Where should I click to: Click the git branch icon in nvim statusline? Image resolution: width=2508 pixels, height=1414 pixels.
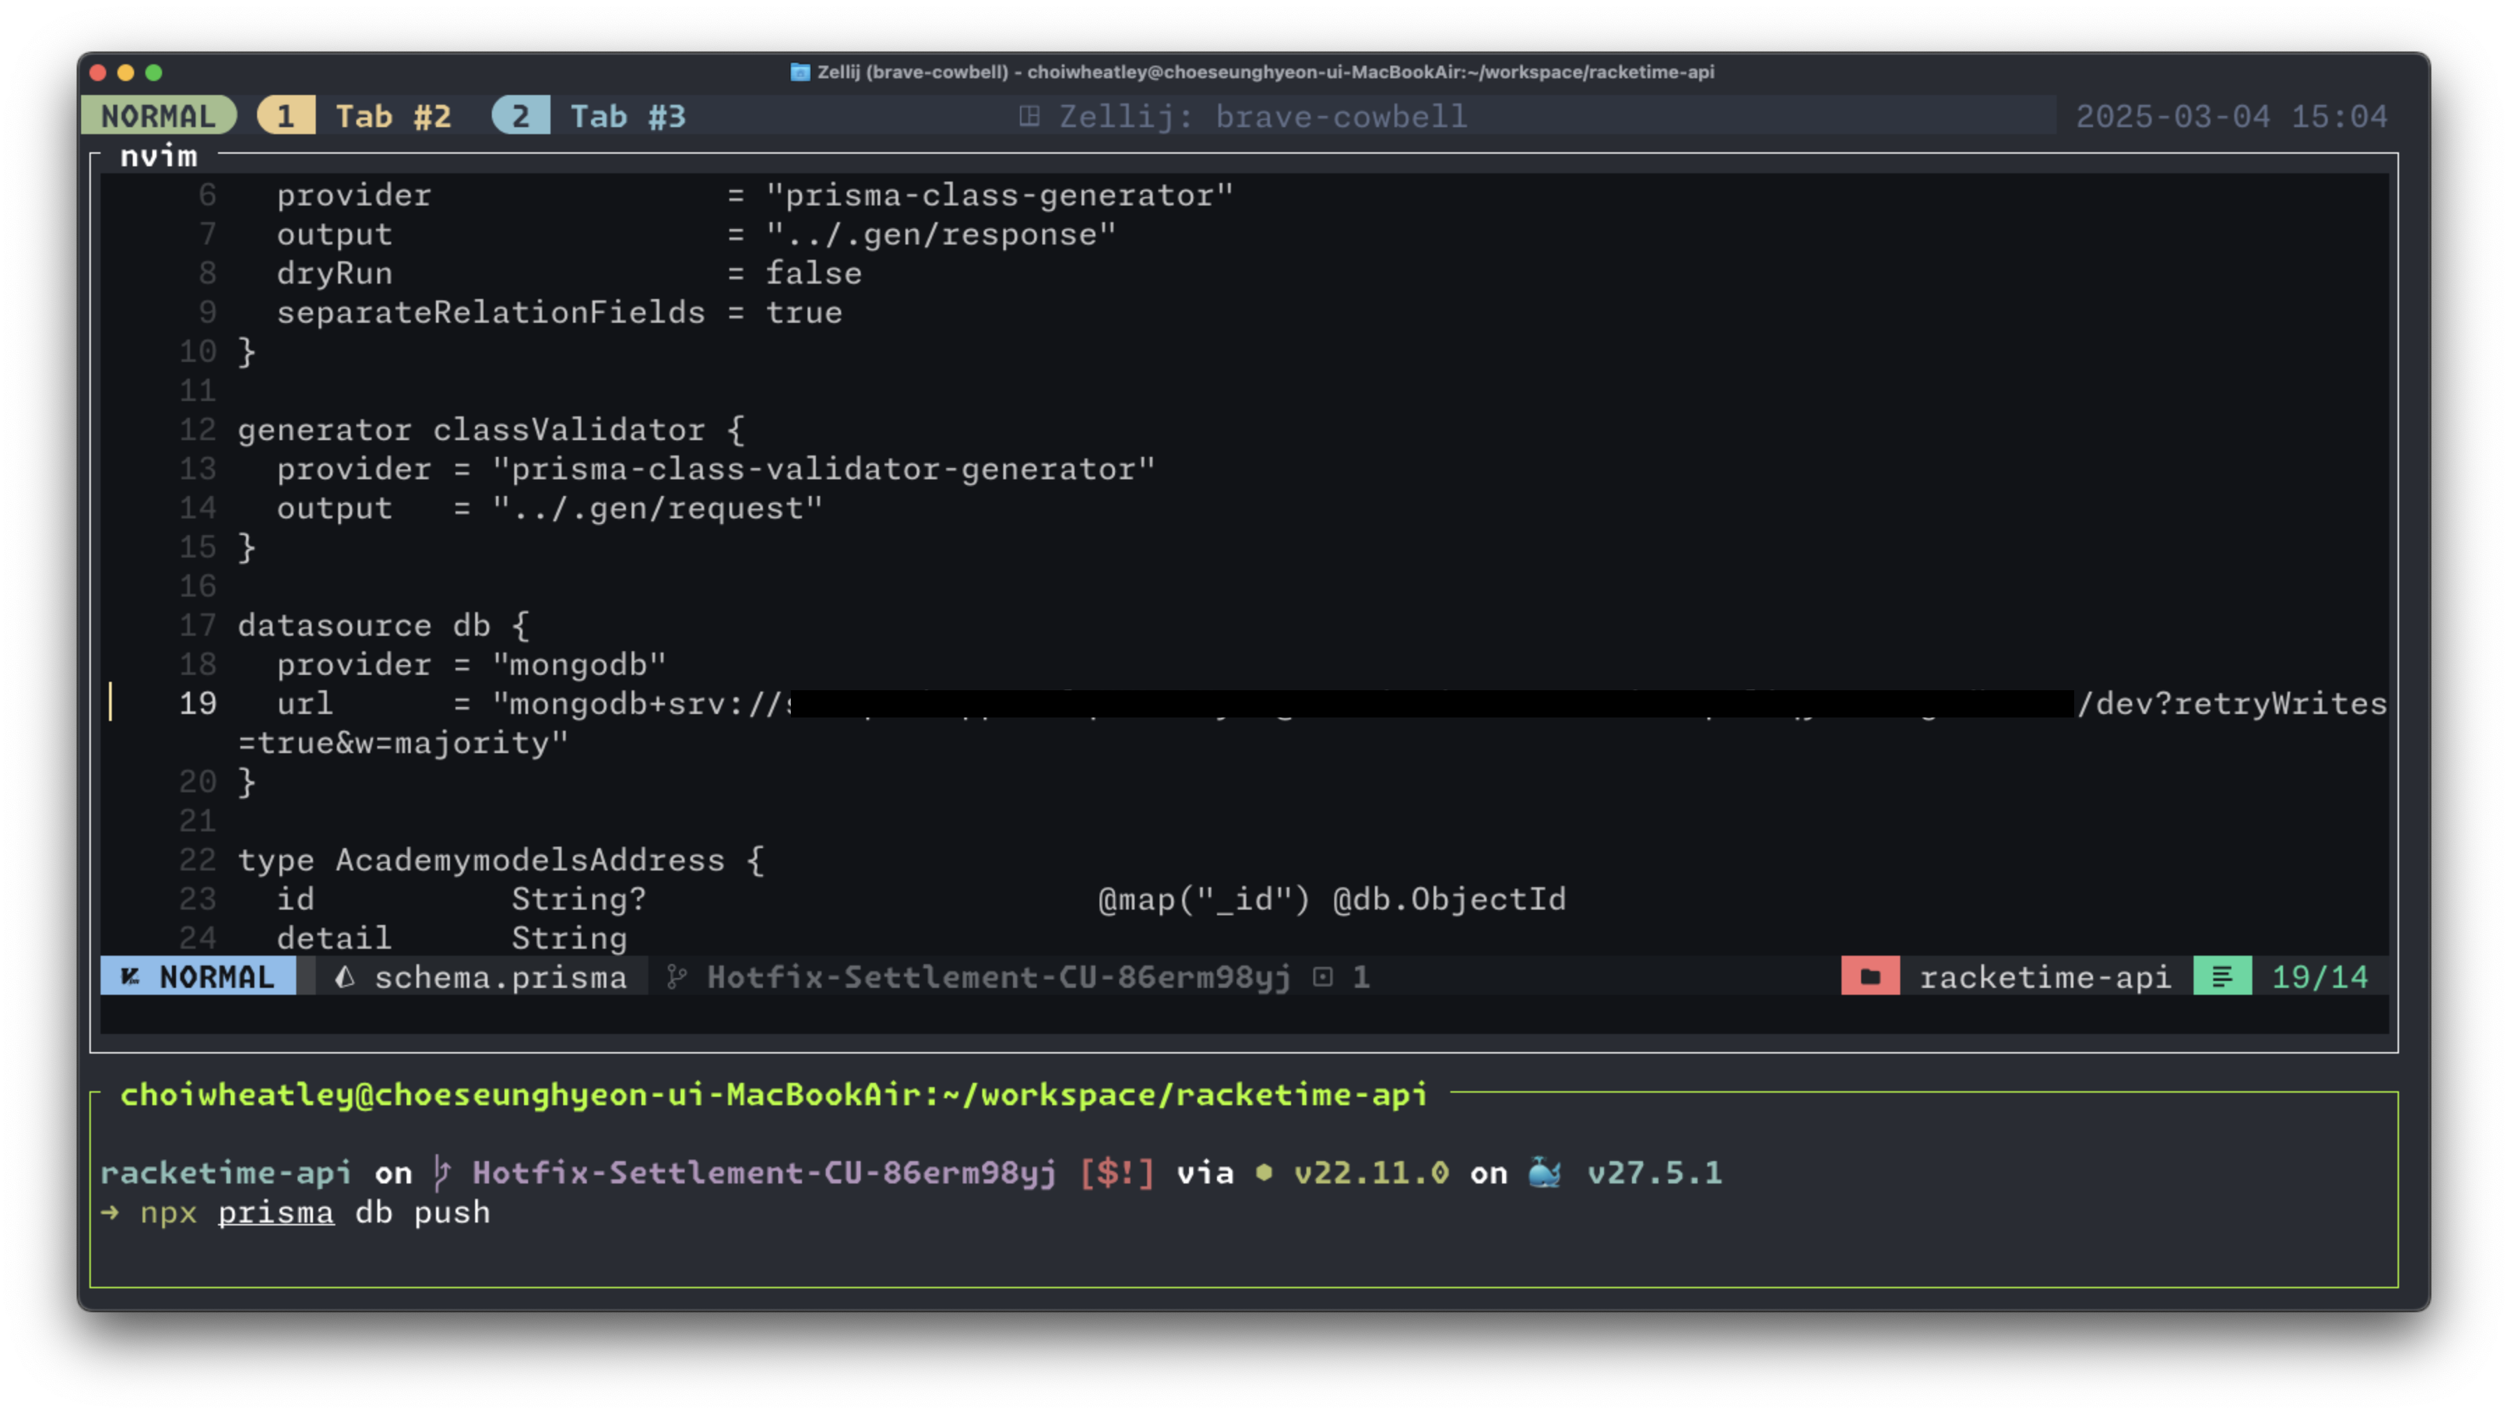click(677, 977)
